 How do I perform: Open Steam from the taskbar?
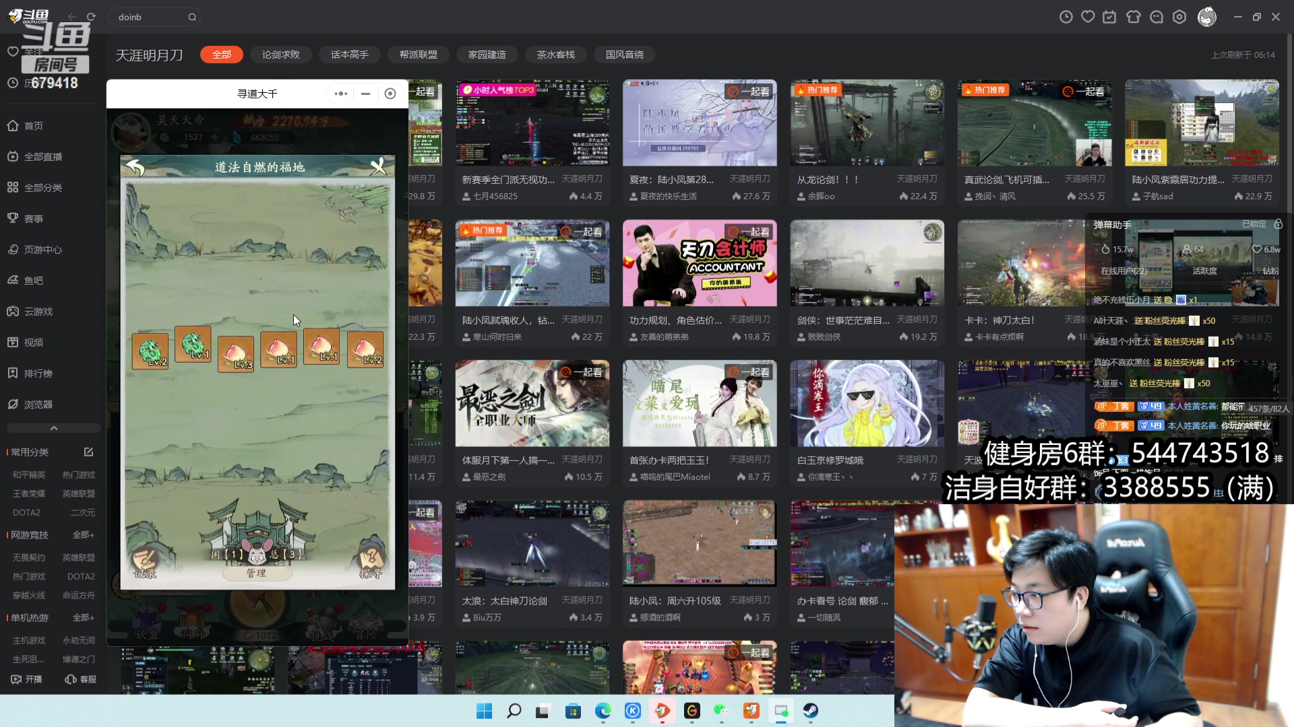click(811, 711)
